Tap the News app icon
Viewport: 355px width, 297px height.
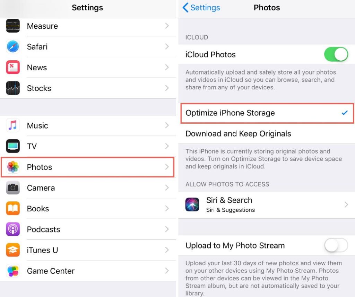[x=13, y=67]
